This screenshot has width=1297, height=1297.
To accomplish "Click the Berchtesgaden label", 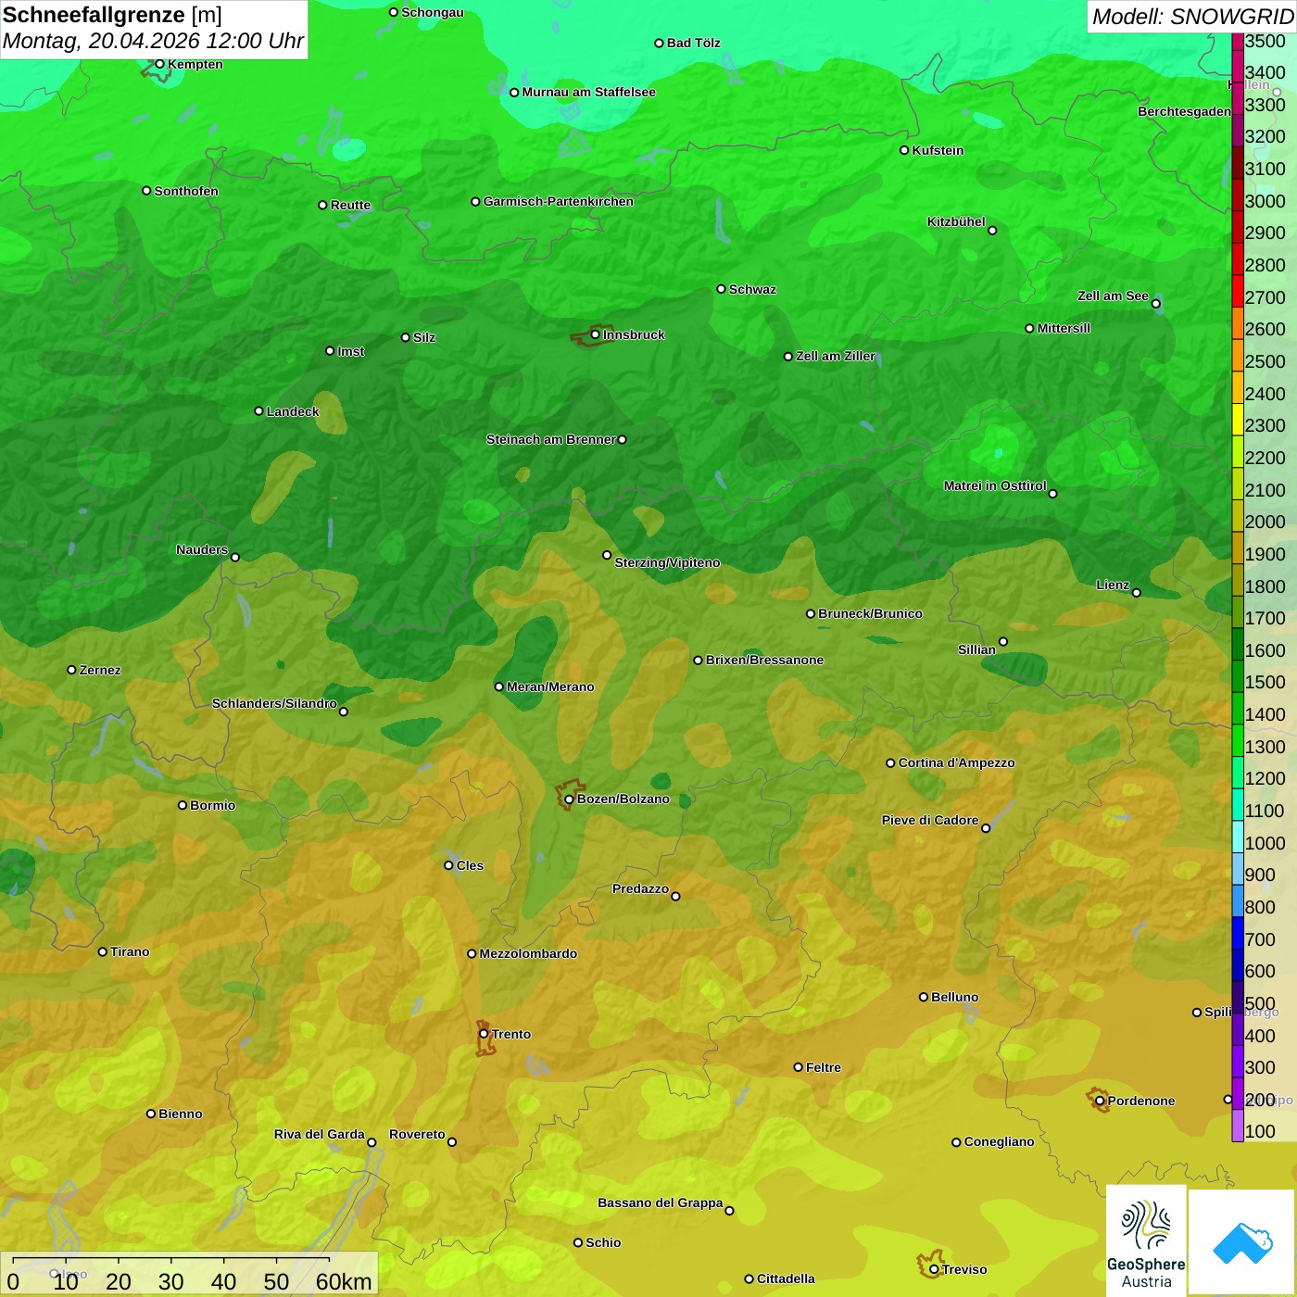I will click(x=1185, y=111).
